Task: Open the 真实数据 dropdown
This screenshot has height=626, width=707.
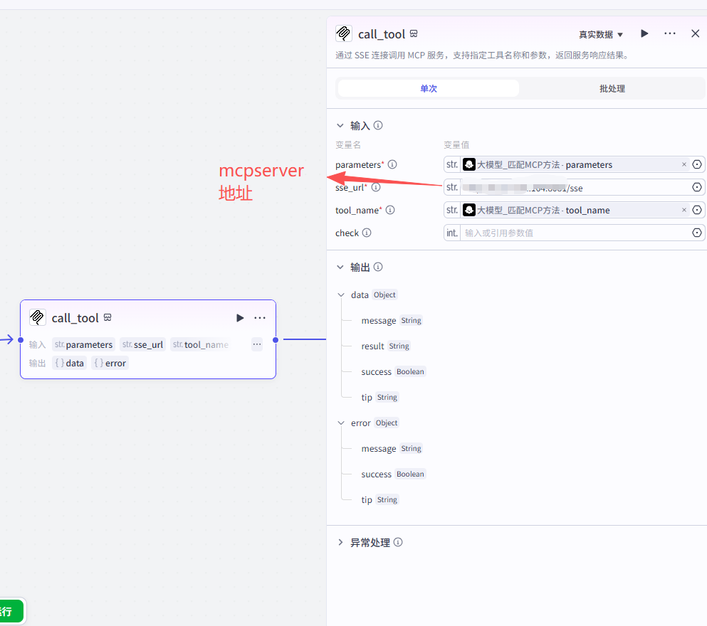Action: [601, 34]
